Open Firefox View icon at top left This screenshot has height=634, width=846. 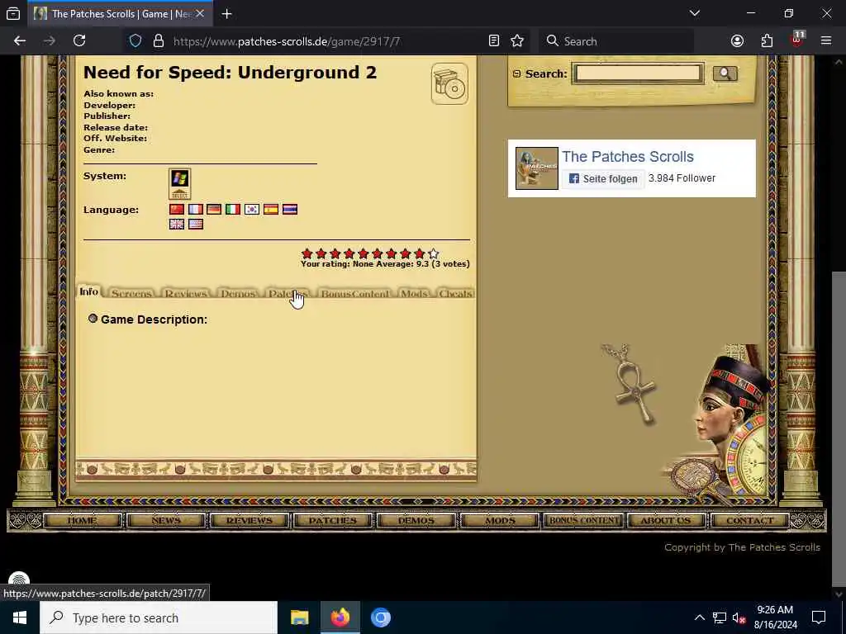pos(13,14)
